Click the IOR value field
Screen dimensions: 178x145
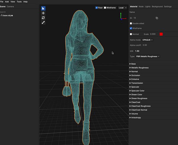pyautogui.click(x=137, y=51)
